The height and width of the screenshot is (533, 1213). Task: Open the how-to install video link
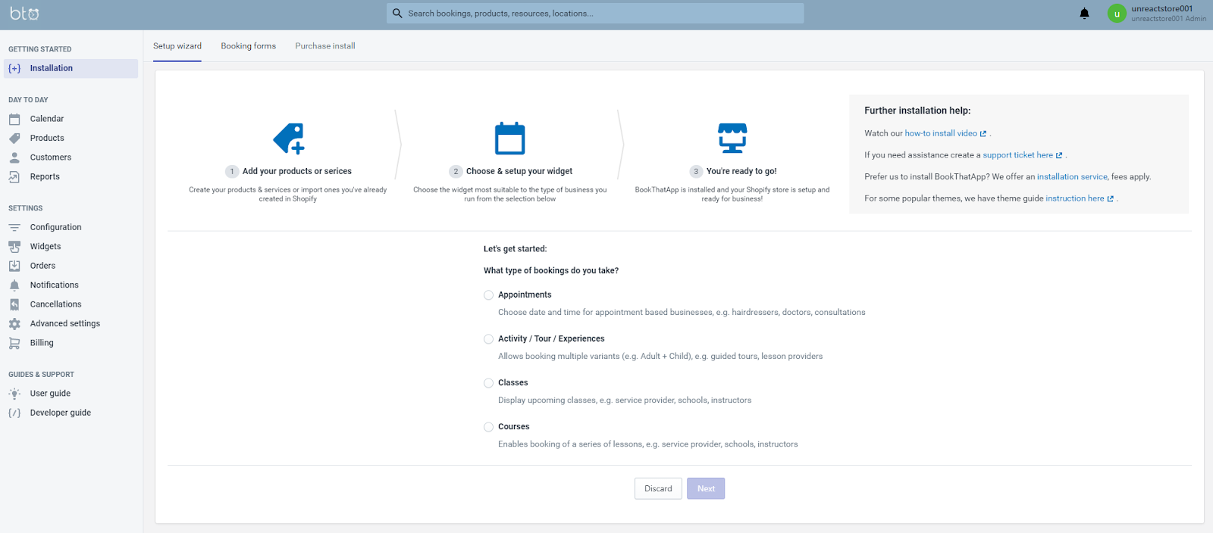coord(941,133)
